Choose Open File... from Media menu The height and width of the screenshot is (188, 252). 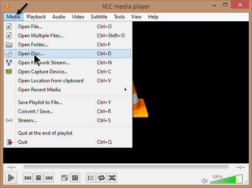point(67,27)
